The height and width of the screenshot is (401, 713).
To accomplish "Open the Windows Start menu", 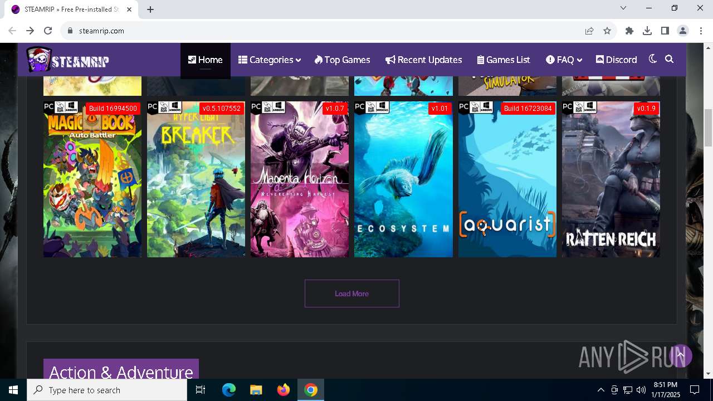I will [x=13, y=390].
